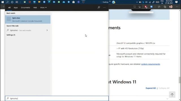Switch to the Apps search tab
The height and width of the screenshot is (101, 181).
[16, 8]
